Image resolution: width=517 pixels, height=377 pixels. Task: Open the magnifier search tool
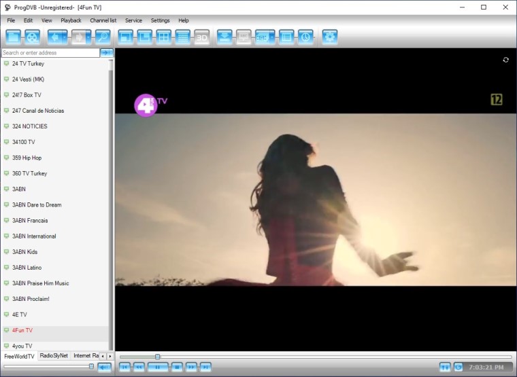(x=102, y=37)
